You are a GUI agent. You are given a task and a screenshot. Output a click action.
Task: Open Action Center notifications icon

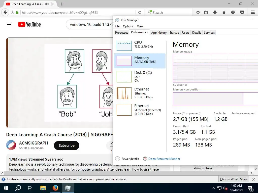point(250,188)
